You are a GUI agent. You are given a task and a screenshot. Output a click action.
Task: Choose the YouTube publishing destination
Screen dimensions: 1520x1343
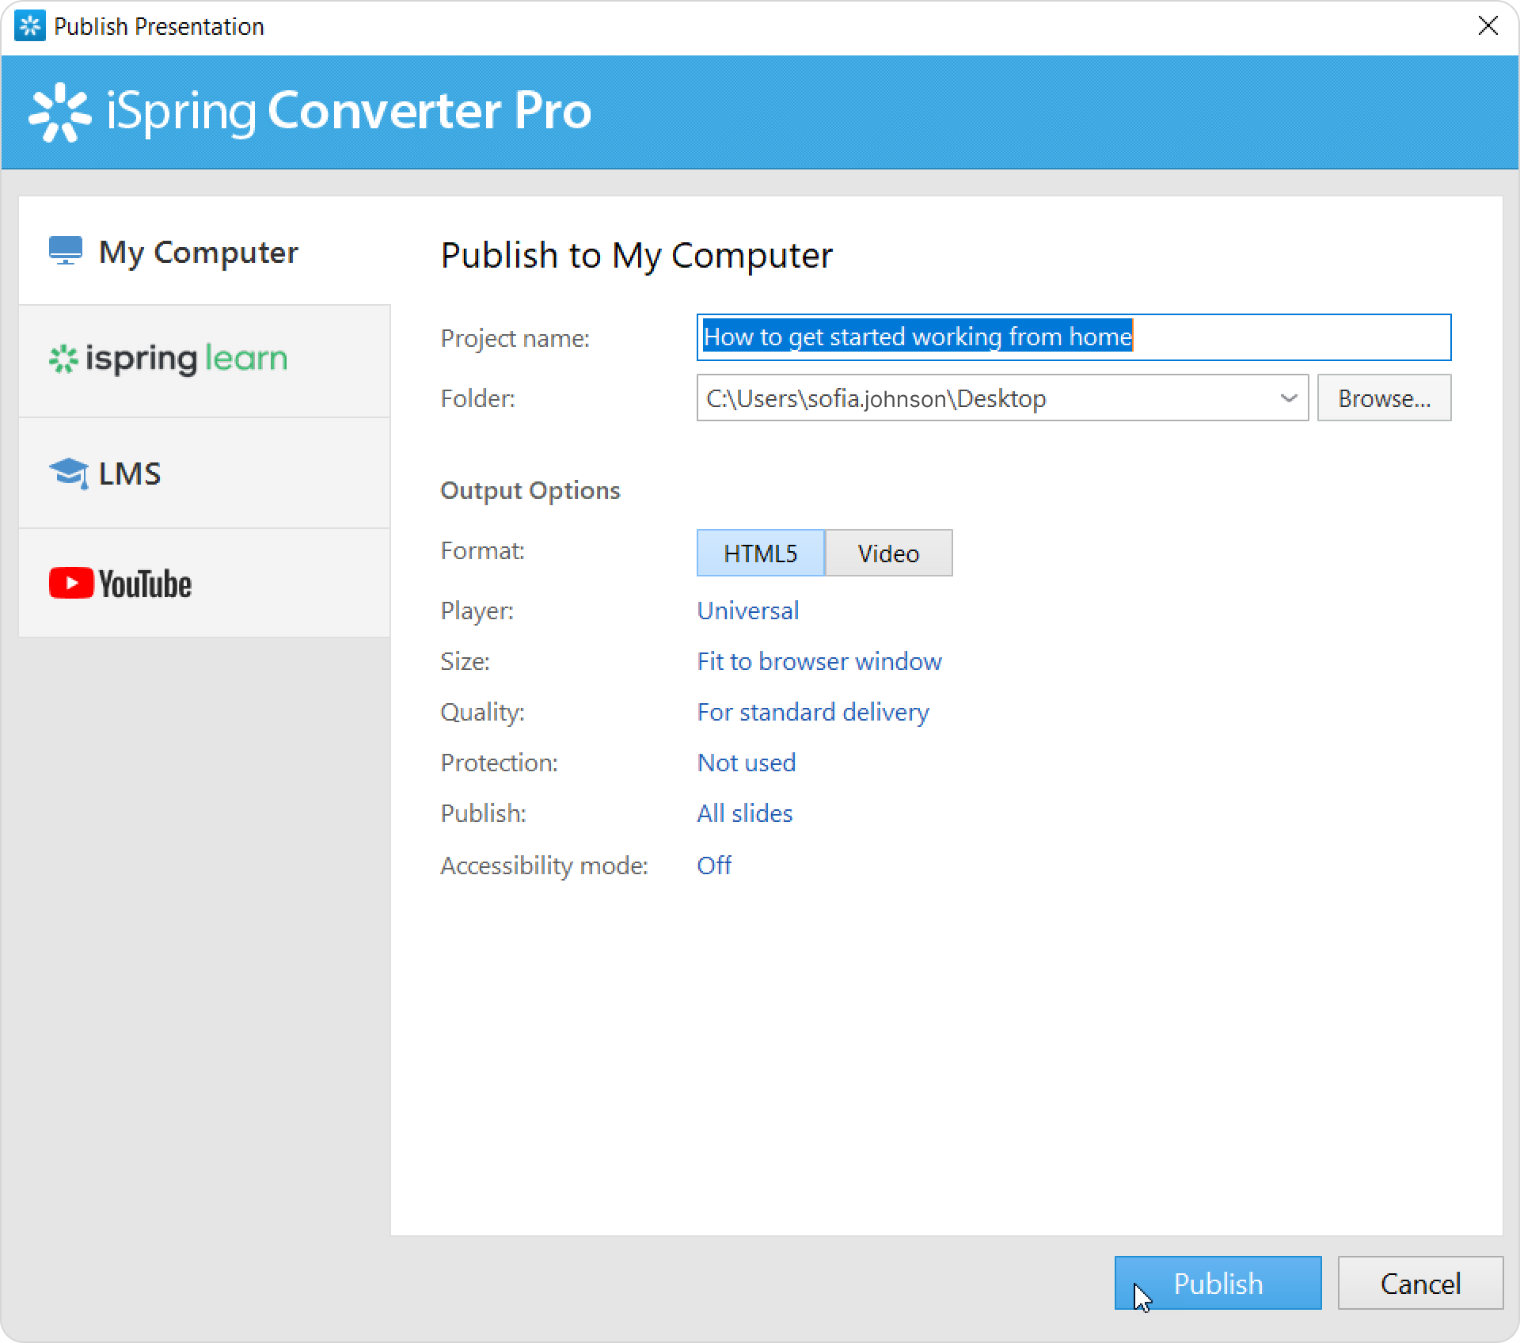pyautogui.click(x=204, y=584)
